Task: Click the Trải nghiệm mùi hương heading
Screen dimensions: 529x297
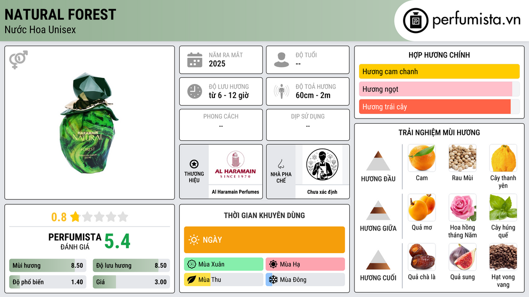Action: [439, 133]
